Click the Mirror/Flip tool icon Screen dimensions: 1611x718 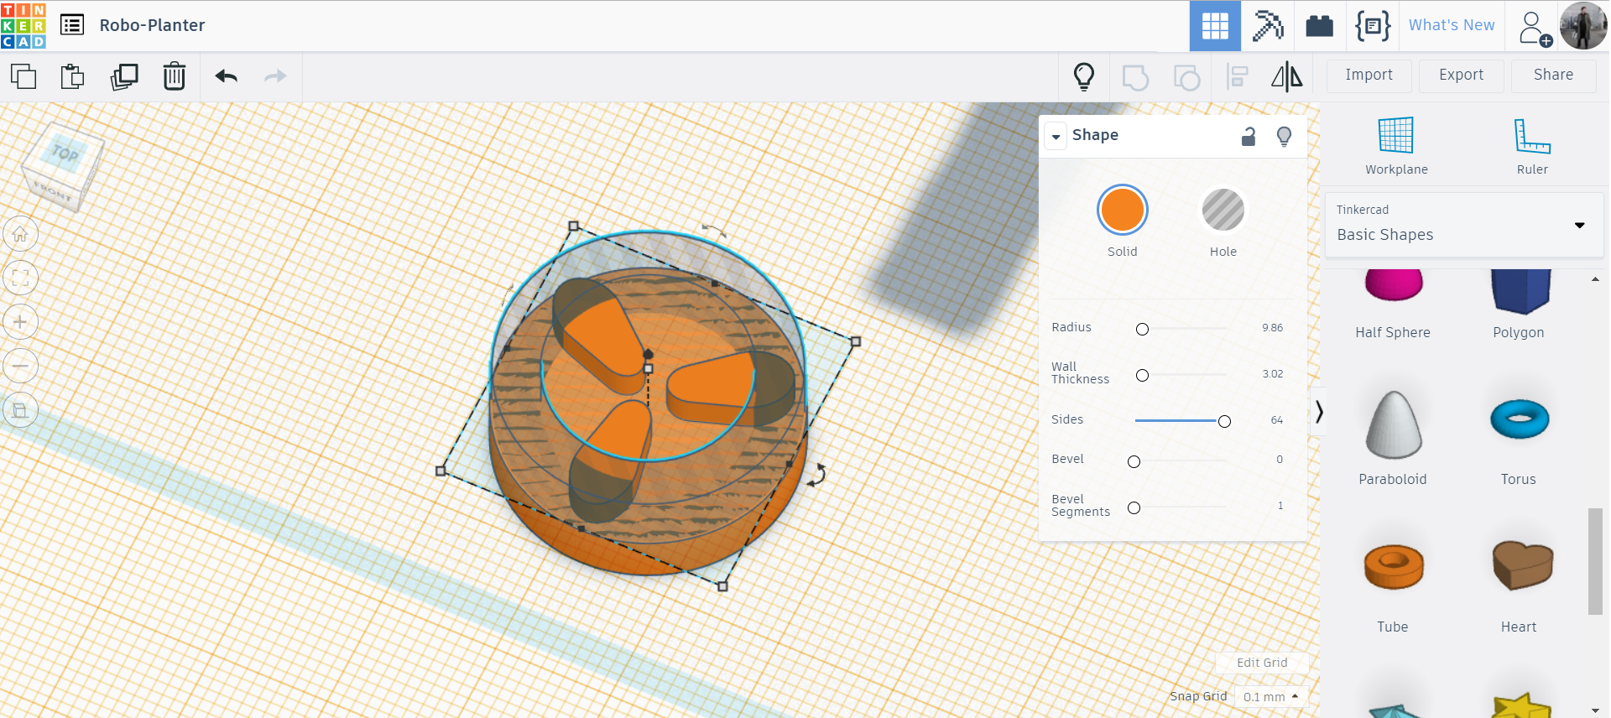pyautogui.click(x=1287, y=77)
